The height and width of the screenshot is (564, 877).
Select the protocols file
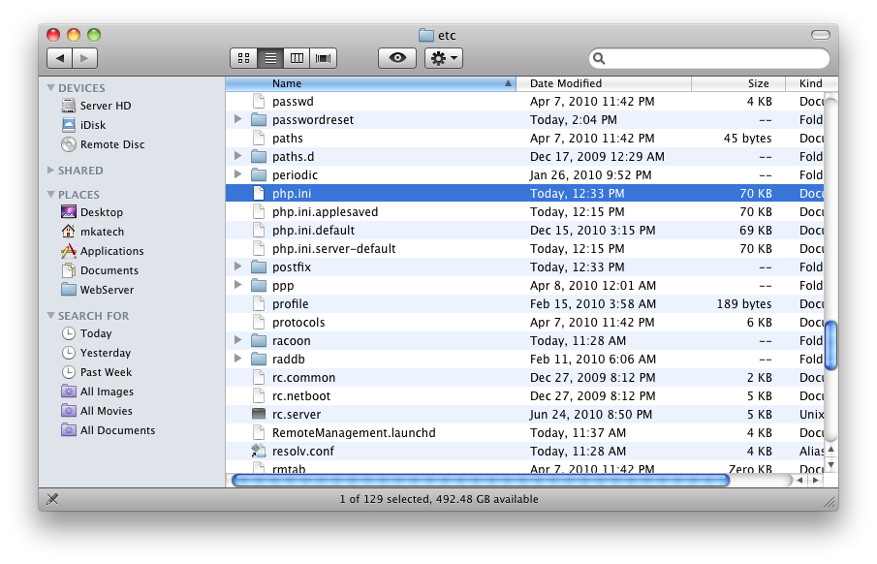pyautogui.click(x=524, y=323)
